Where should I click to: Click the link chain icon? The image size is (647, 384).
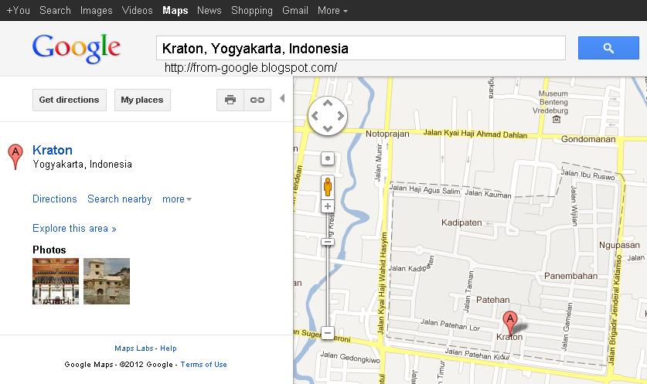click(257, 100)
